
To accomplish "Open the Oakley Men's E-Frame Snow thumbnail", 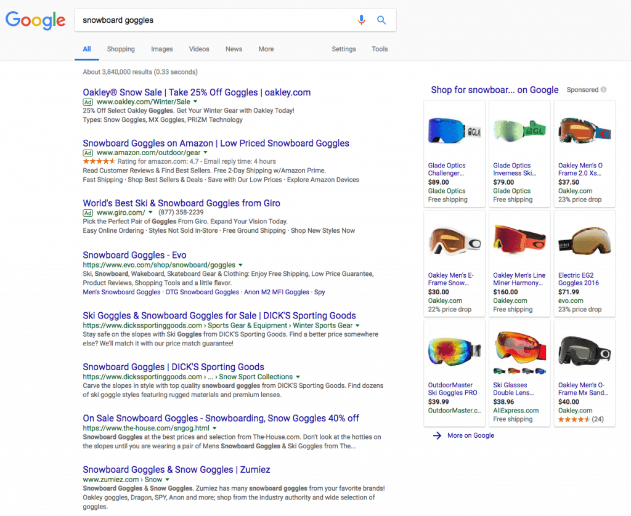I will pos(454,241).
